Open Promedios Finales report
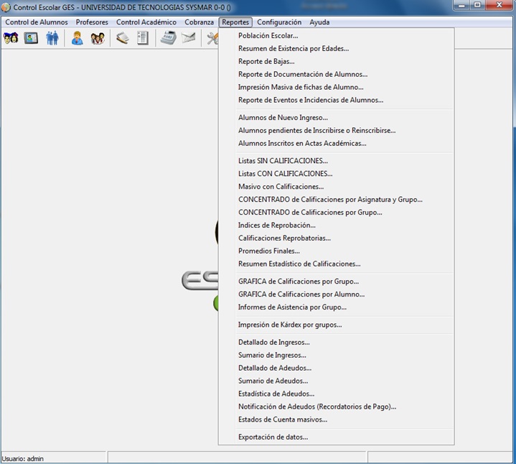The height and width of the screenshot is (464, 516). click(269, 251)
